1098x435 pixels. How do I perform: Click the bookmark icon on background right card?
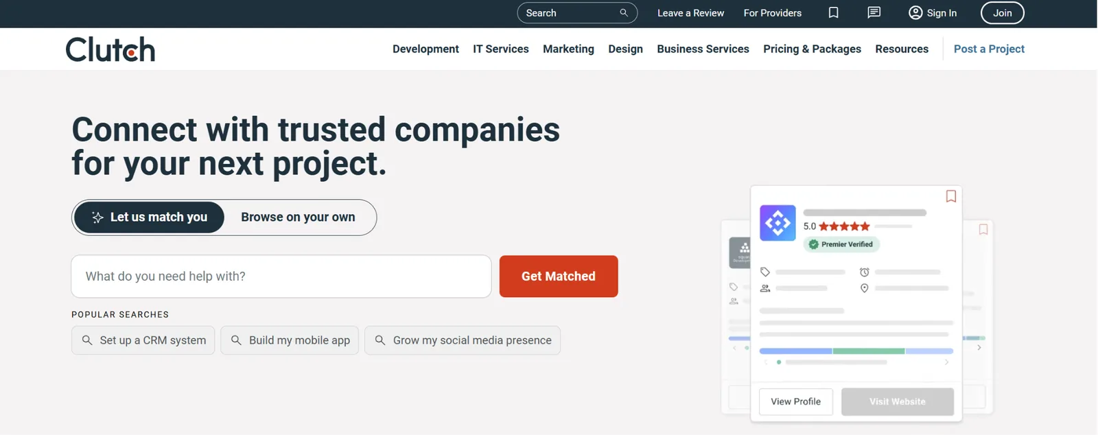pyautogui.click(x=983, y=230)
